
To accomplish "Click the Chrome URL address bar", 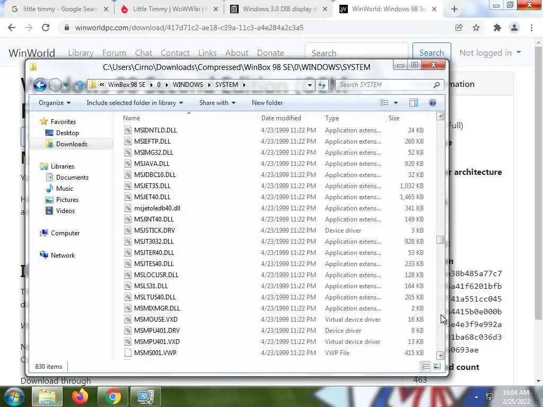I will pos(256,28).
